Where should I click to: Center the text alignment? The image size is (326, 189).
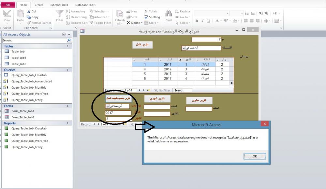pos(252,21)
